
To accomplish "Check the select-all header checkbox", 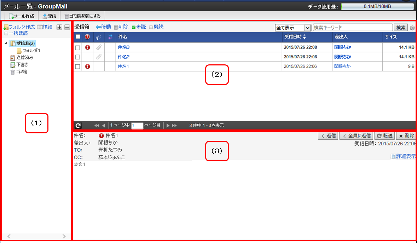I will (x=78, y=37).
